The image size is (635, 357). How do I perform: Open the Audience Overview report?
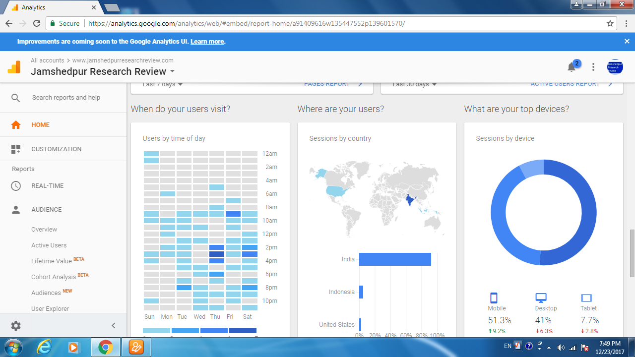(44, 230)
